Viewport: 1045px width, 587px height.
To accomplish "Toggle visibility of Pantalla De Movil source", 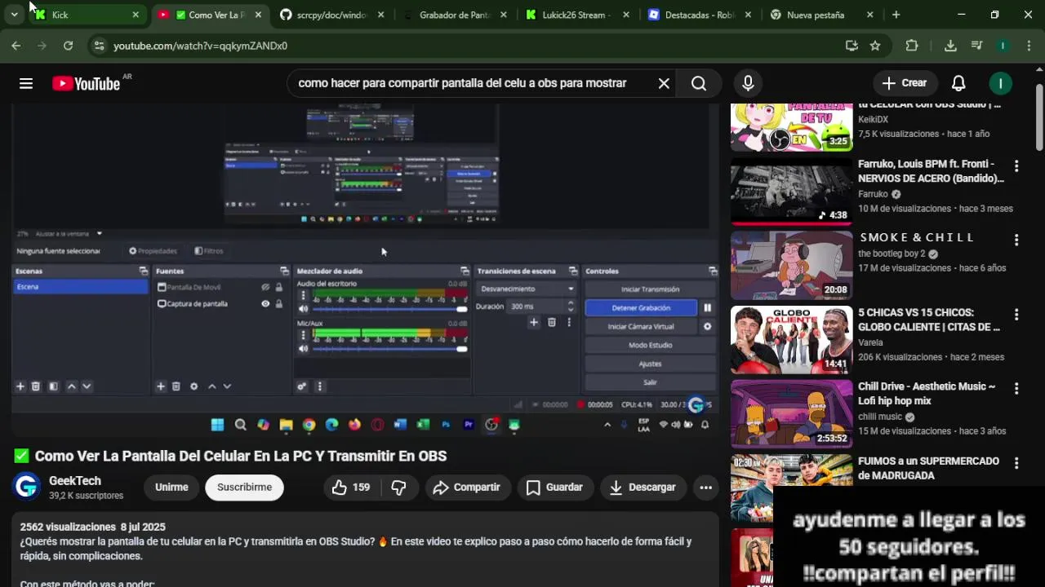I will coord(265,287).
